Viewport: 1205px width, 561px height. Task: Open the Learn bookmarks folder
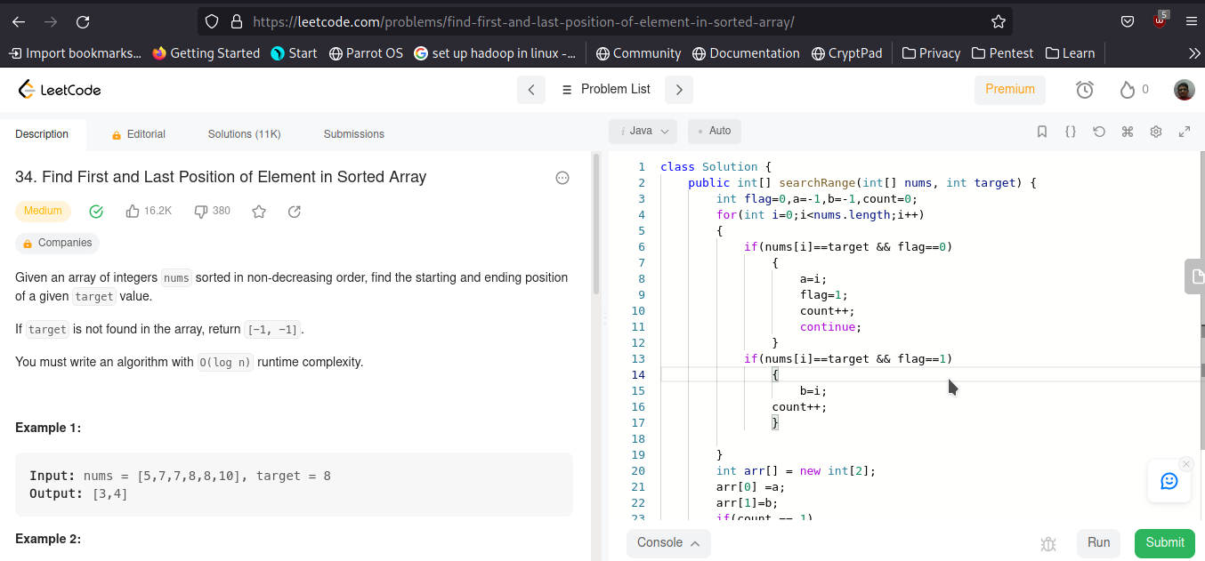tap(1070, 53)
